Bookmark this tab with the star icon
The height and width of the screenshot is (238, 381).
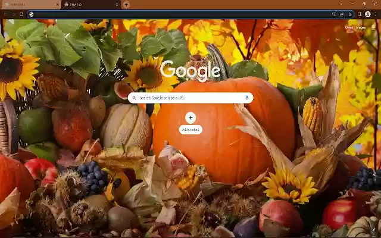point(350,14)
